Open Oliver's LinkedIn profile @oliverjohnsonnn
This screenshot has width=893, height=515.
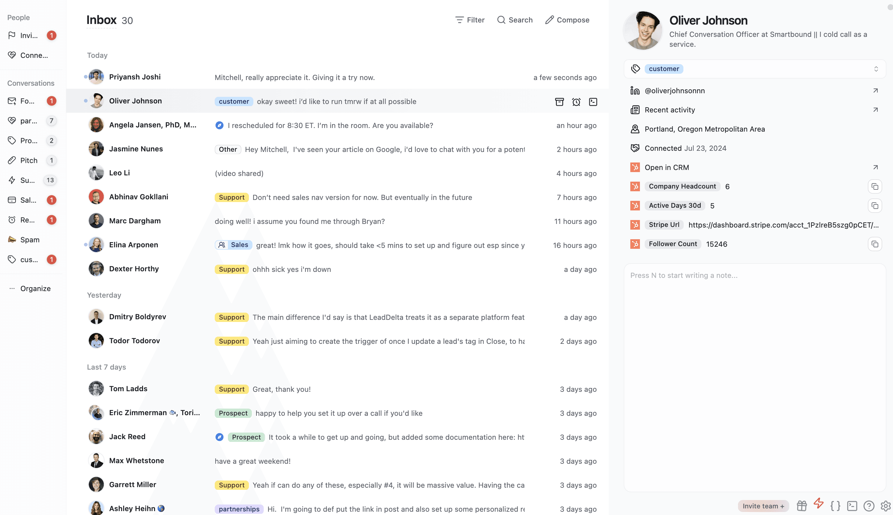tap(675, 91)
